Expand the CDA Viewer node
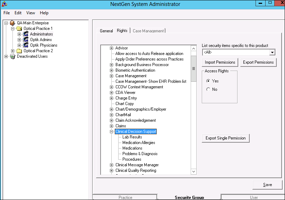Screen dimensions: 285x200 click(111, 93)
